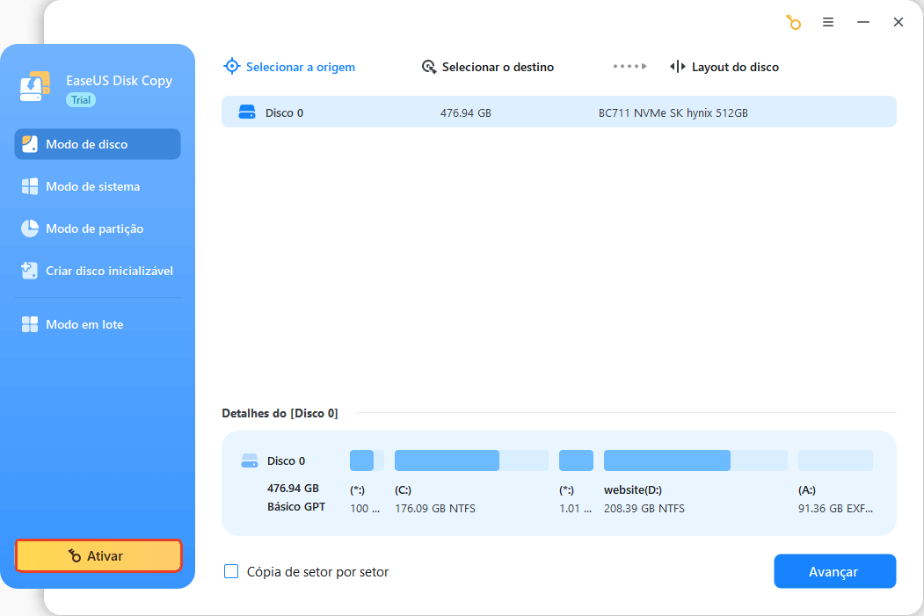Image resolution: width=924 pixels, height=616 pixels.
Task: Click the Trial badge under EaseUS Disk Copy
Action: coord(80,99)
